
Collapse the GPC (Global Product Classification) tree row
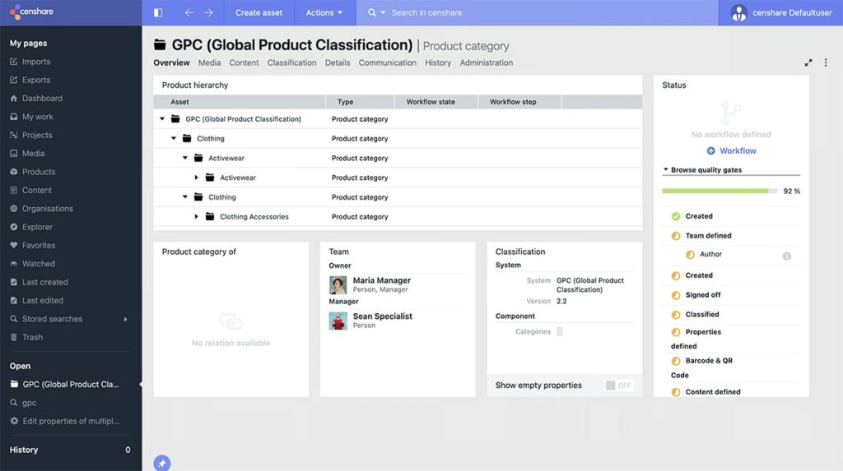click(162, 118)
